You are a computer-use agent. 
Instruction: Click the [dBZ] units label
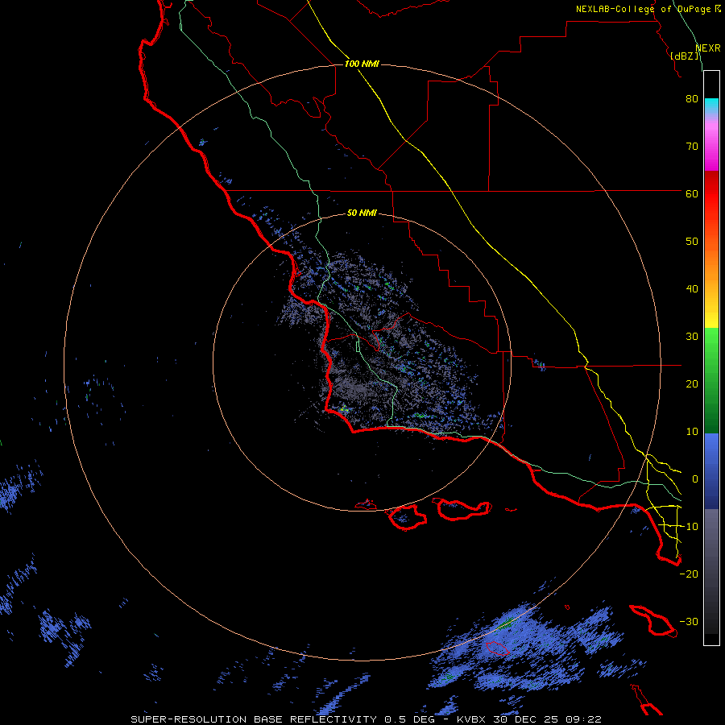click(x=685, y=56)
